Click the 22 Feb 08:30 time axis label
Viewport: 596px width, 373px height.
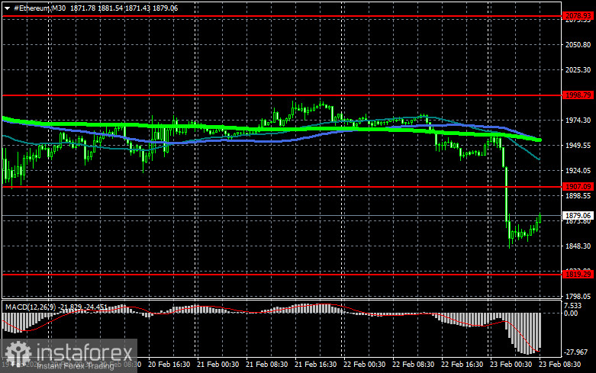tap(414, 365)
